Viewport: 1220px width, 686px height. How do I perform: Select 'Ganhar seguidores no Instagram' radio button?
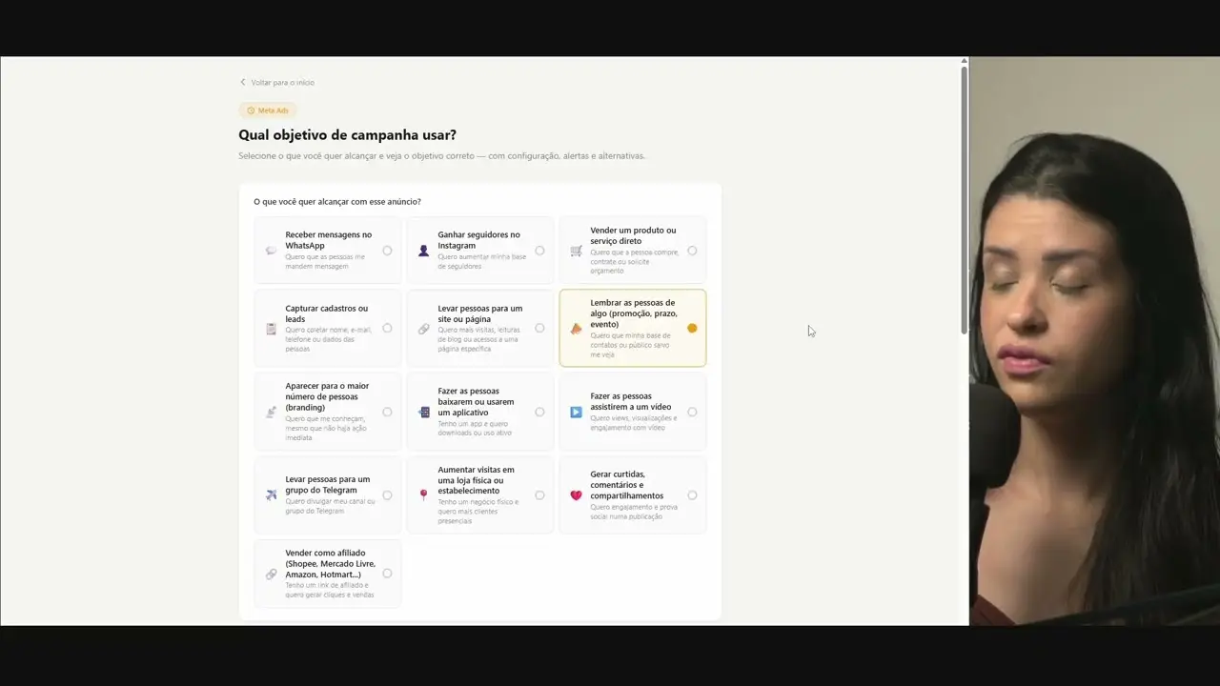point(539,251)
